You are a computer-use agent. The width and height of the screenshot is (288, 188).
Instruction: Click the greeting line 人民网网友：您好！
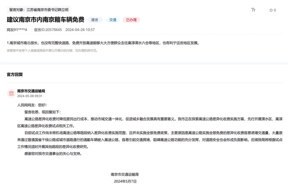tap(32, 105)
